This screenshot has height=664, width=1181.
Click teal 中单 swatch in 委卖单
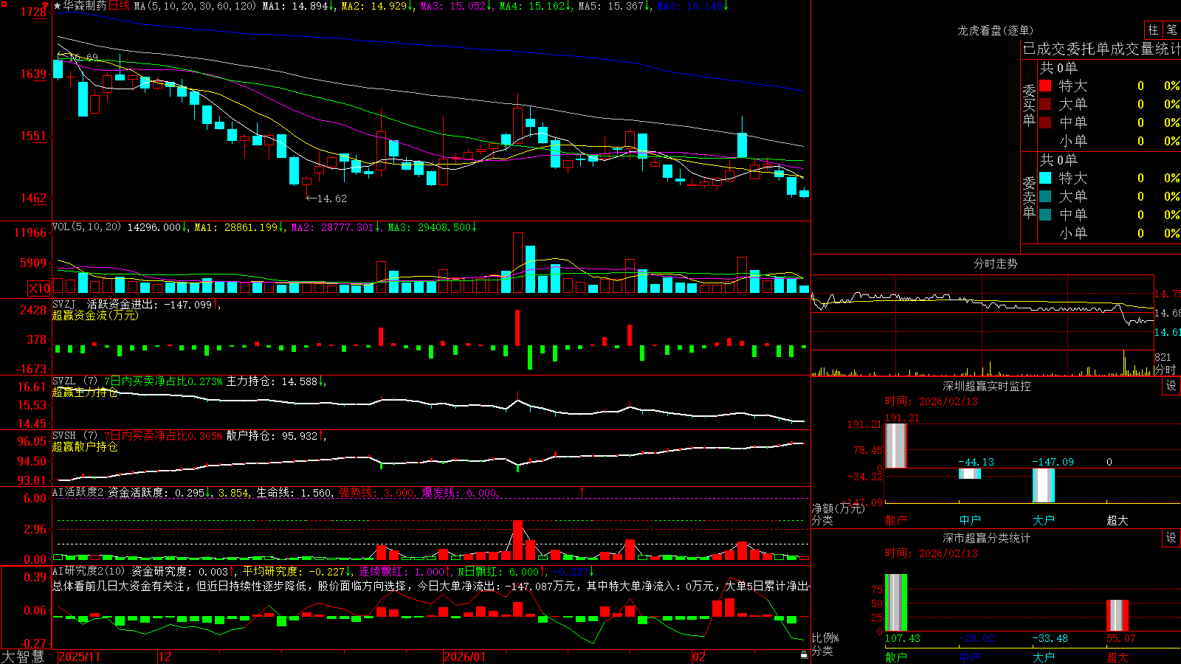coord(1045,215)
